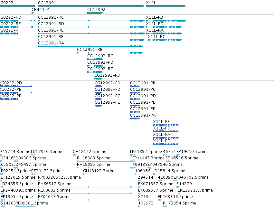Click the CG12992-RB transcript label
The width and height of the screenshot is (274, 208).
[107, 76]
